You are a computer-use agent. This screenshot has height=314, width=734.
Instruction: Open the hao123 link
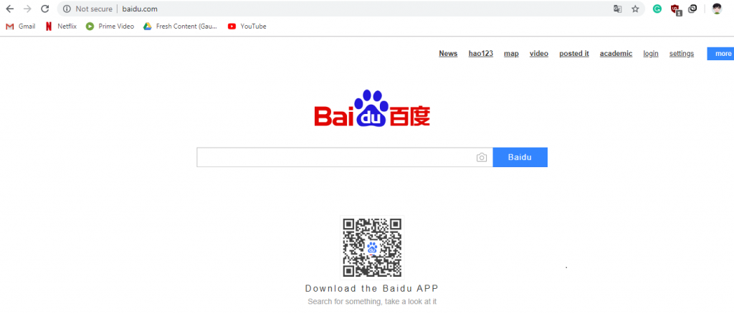click(481, 54)
